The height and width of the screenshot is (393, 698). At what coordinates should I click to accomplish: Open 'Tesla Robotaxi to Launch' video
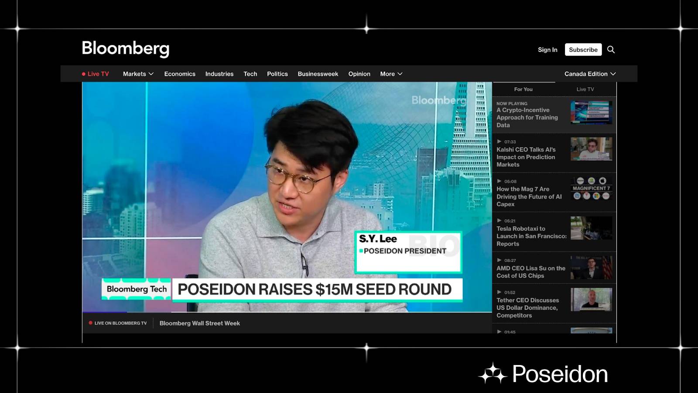click(531, 236)
